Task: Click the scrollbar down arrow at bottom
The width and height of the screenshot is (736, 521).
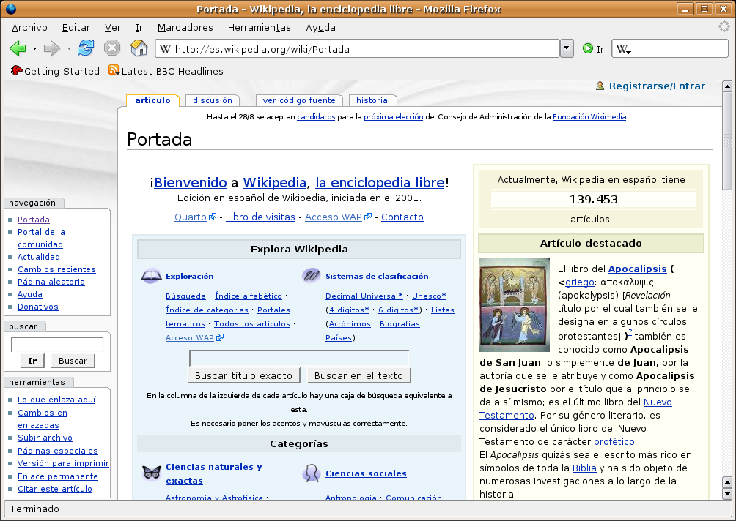Action: coord(727,493)
